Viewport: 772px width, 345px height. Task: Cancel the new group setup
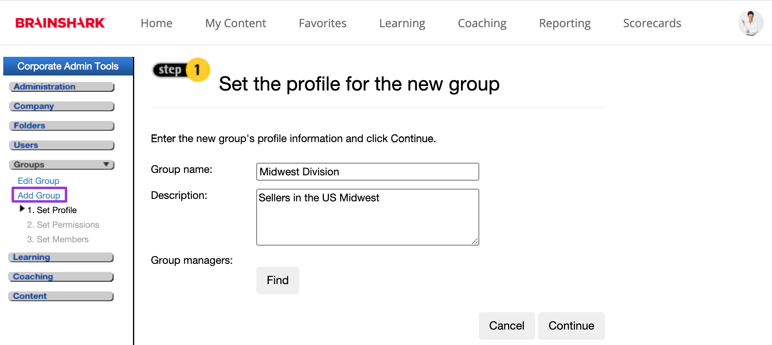pos(507,326)
